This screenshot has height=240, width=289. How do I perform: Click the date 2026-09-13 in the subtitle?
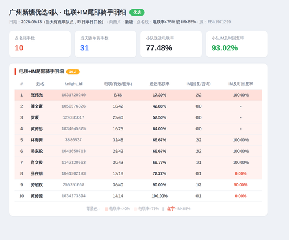tap(31, 22)
